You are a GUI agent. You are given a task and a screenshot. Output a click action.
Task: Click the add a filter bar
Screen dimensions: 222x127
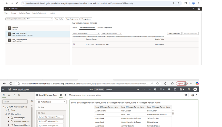(86, 95)
